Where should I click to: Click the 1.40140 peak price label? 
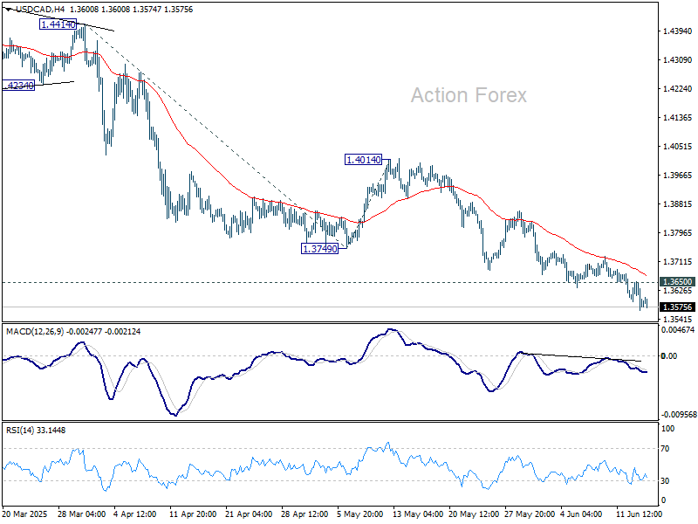363,160
